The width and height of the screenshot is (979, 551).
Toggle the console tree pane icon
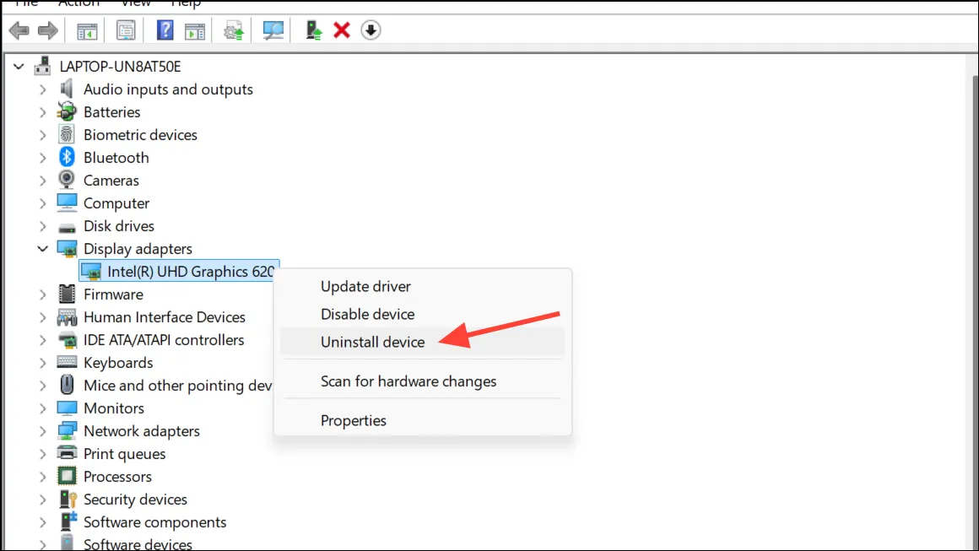(x=87, y=30)
